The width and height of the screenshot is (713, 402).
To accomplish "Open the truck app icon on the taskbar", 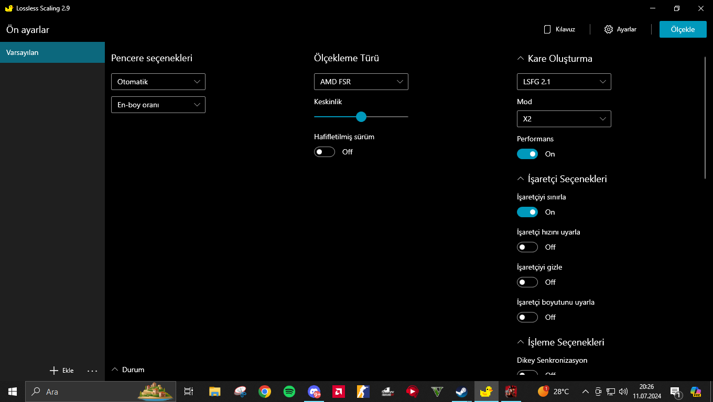I will (x=387, y=392).
